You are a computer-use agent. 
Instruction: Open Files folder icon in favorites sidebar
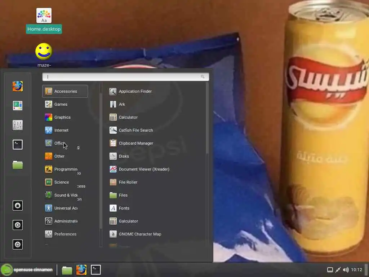18,164
